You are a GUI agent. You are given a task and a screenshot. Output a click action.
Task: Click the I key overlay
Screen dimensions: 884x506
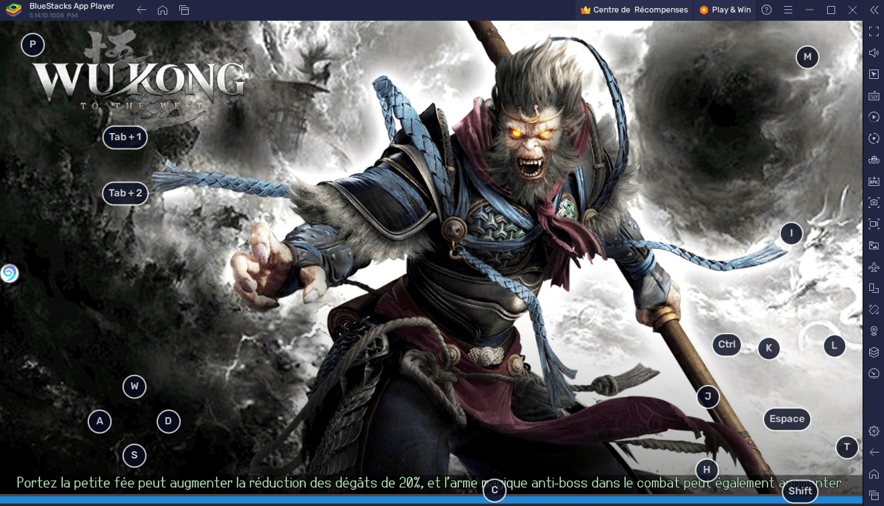point(792,233)
